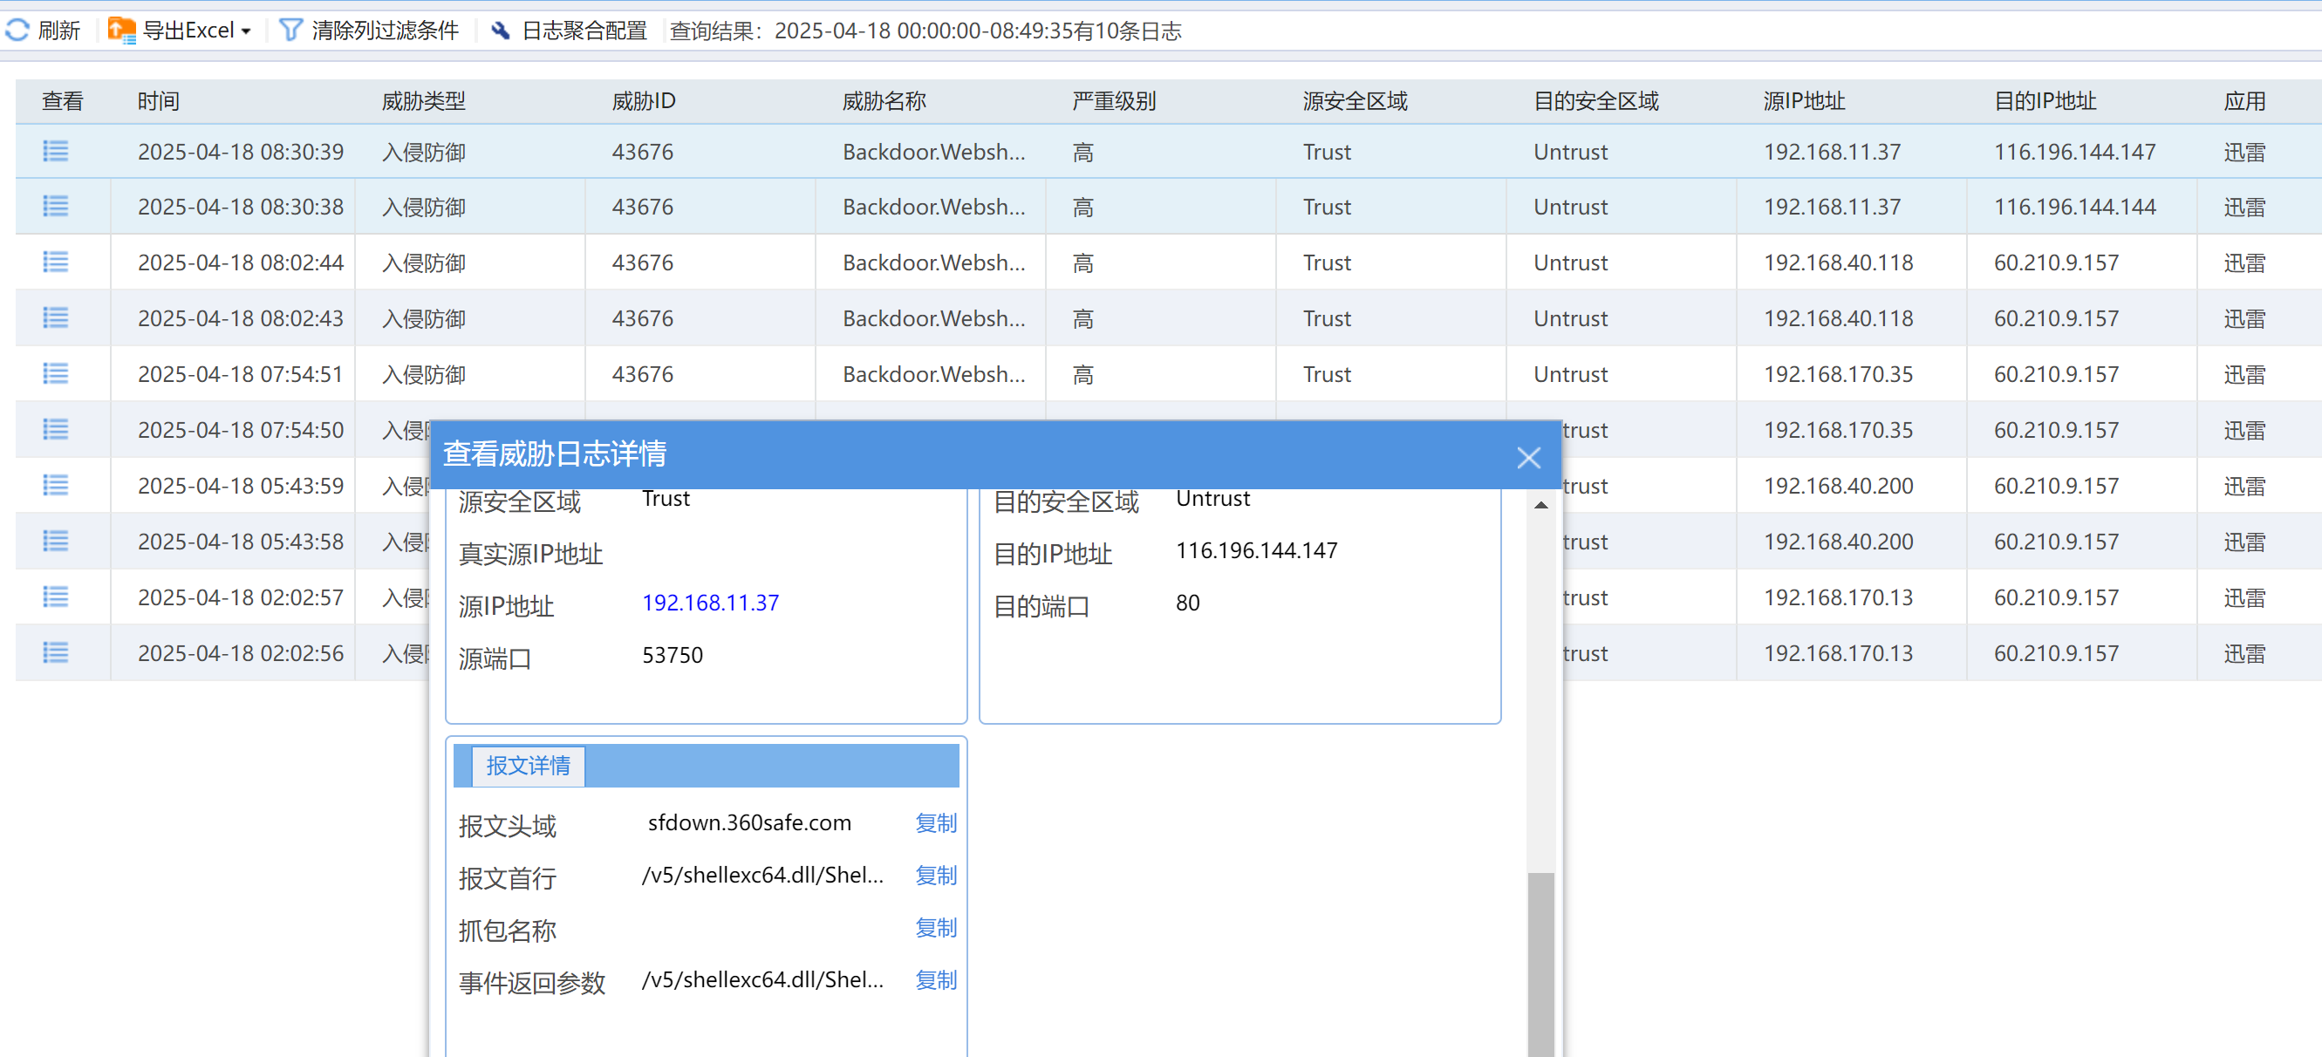The height and width of the screenshot is (1057, 2322).
Task: Open detail icon for 07:54:51 log
Action: 55,374
